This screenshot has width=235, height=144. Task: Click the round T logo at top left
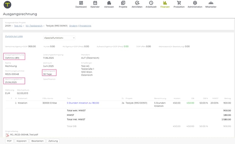(x=7, y=5)
